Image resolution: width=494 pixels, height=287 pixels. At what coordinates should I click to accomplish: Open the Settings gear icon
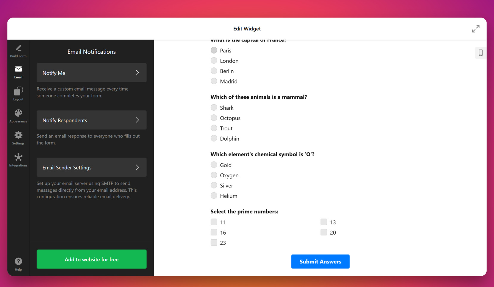18,135
